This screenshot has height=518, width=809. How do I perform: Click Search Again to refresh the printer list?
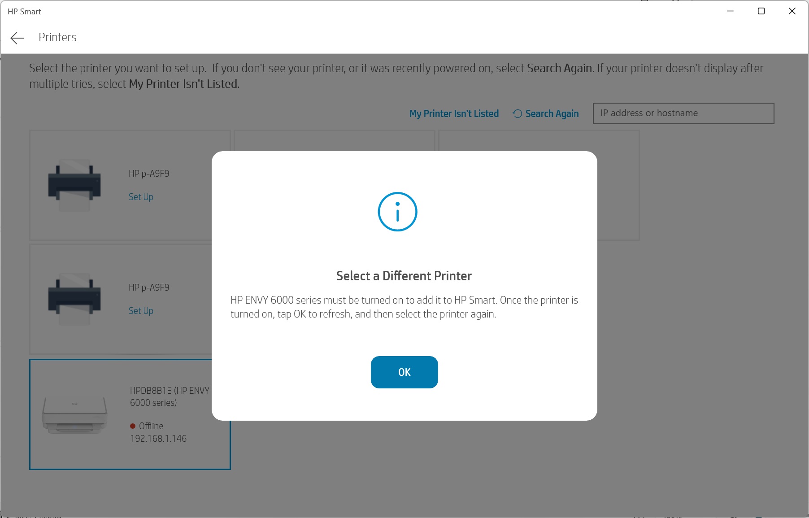(x=546, y=114)
